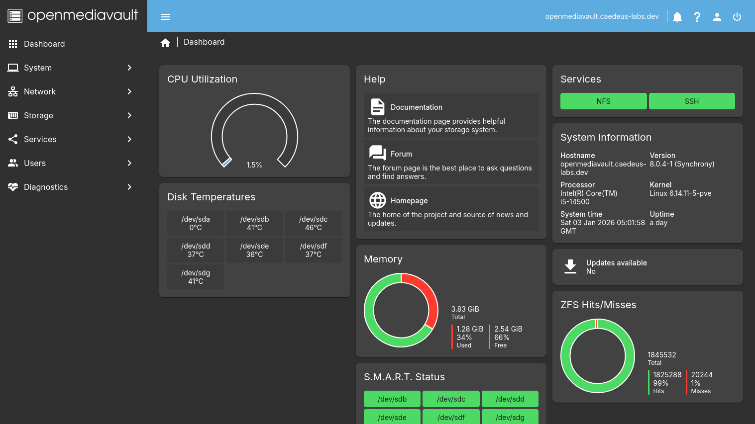
Task: Expand the Network menu chevron
Action: pyautogui.click(x=129, y=91)
